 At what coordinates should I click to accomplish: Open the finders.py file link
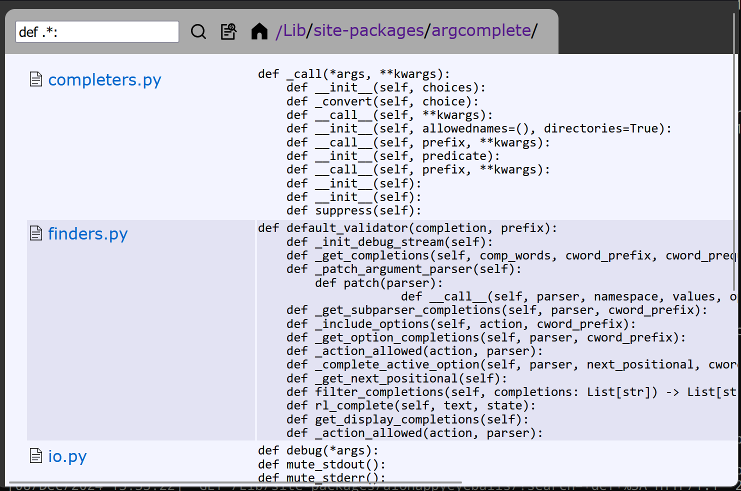88,234
